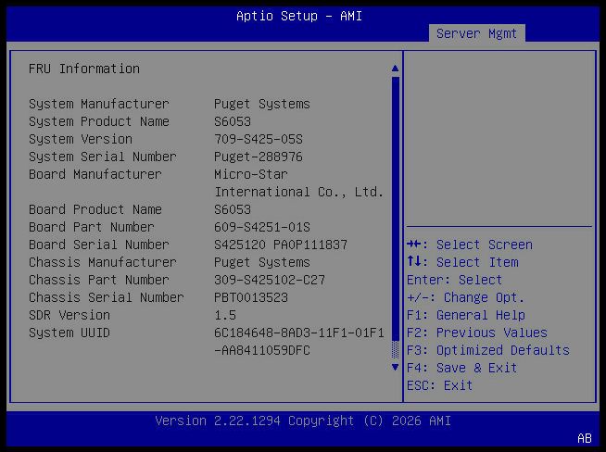
Task: Select the System Manufacturer label
Action: click(x=98, y=104)
